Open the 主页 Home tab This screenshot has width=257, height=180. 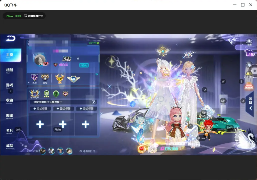[x=11, y=55]
